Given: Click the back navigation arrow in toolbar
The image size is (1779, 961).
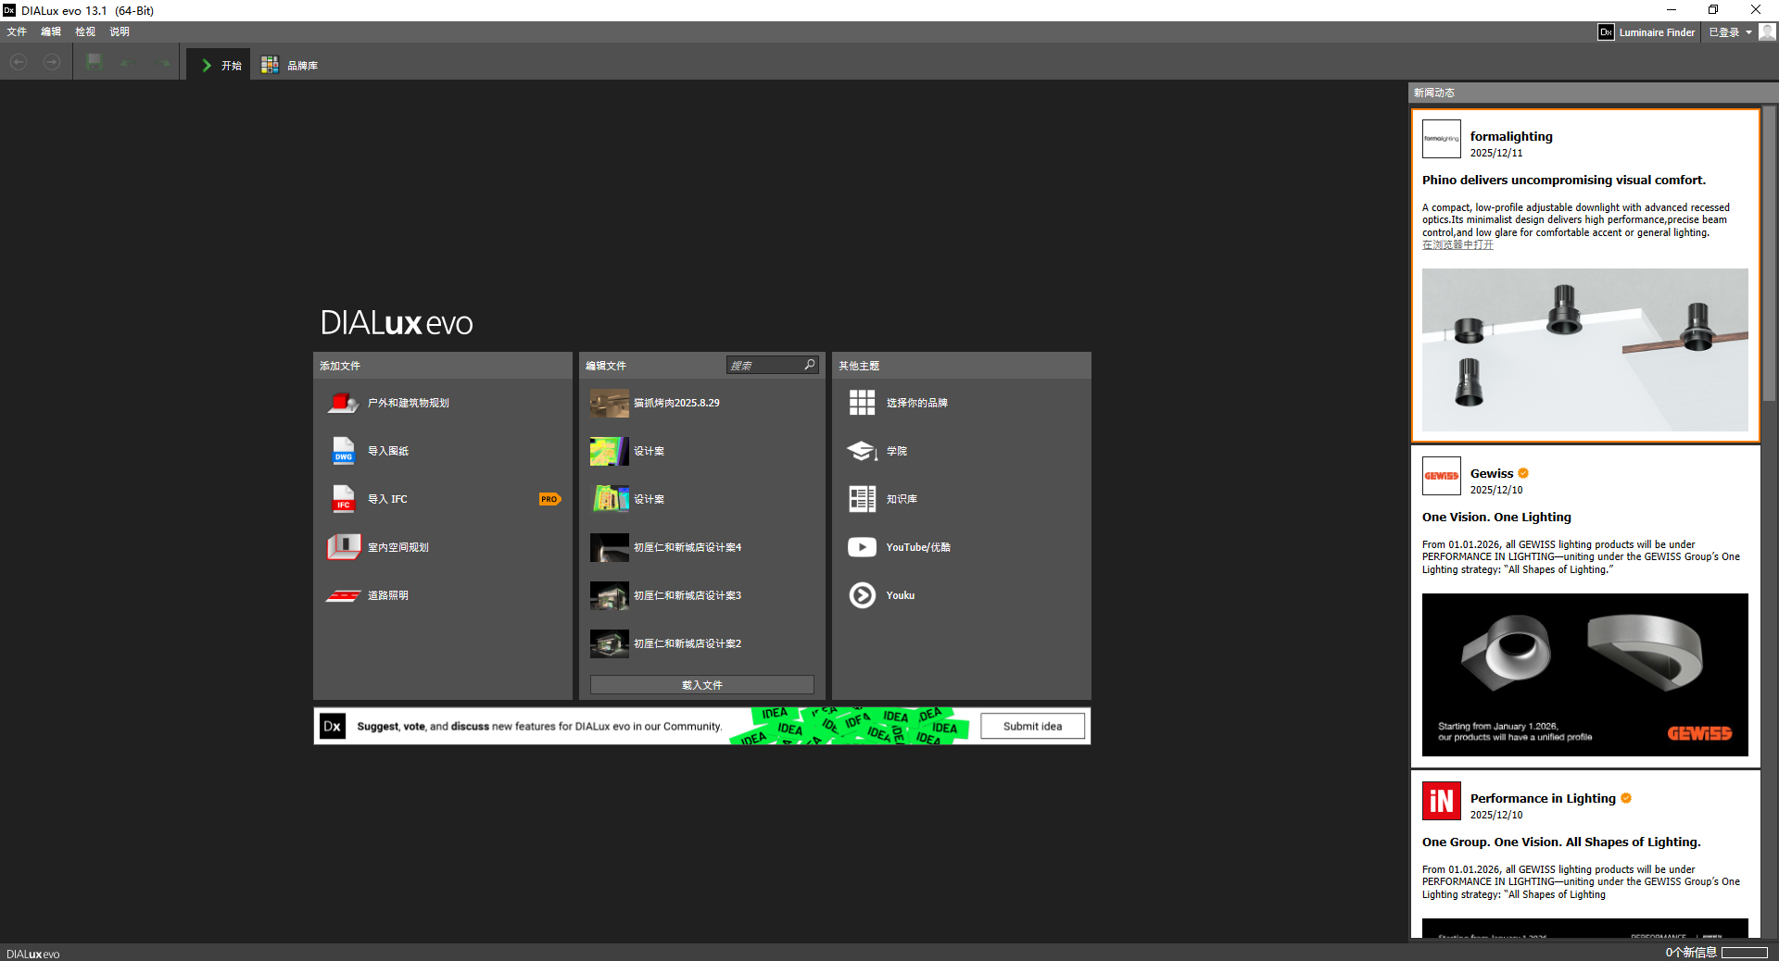Looking at the screenshot, I should 19,62.
